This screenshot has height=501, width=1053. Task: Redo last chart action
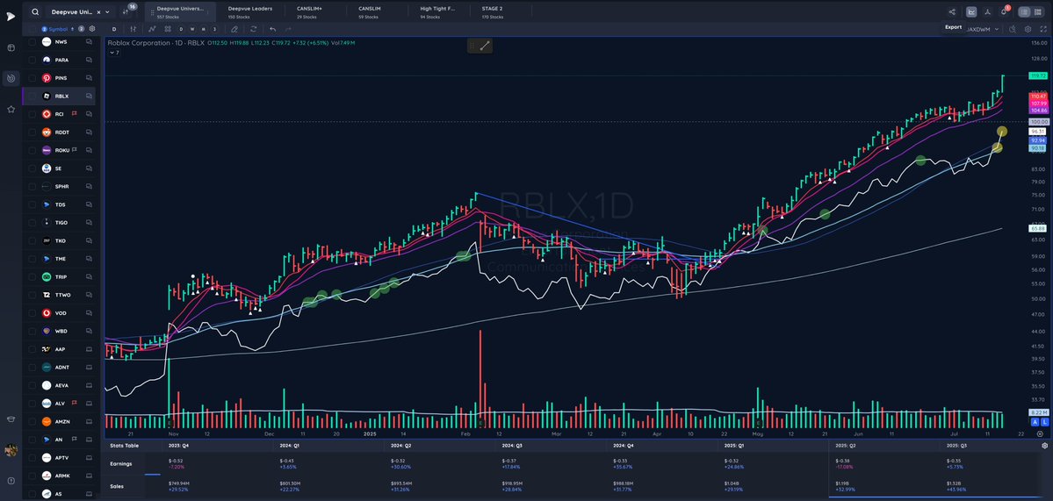(288, 29)
